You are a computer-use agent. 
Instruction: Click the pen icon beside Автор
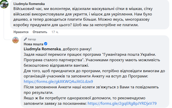coord(25,39)
